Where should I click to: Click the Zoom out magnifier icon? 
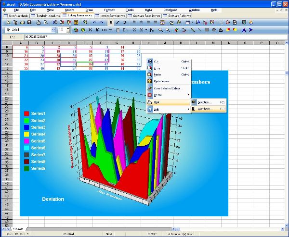click(168, 30)
